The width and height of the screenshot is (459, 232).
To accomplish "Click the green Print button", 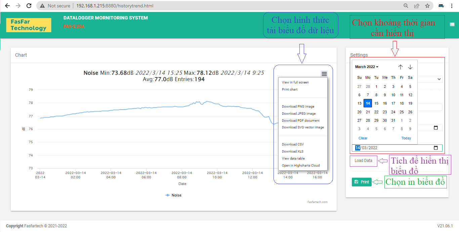I will (362, 182).
